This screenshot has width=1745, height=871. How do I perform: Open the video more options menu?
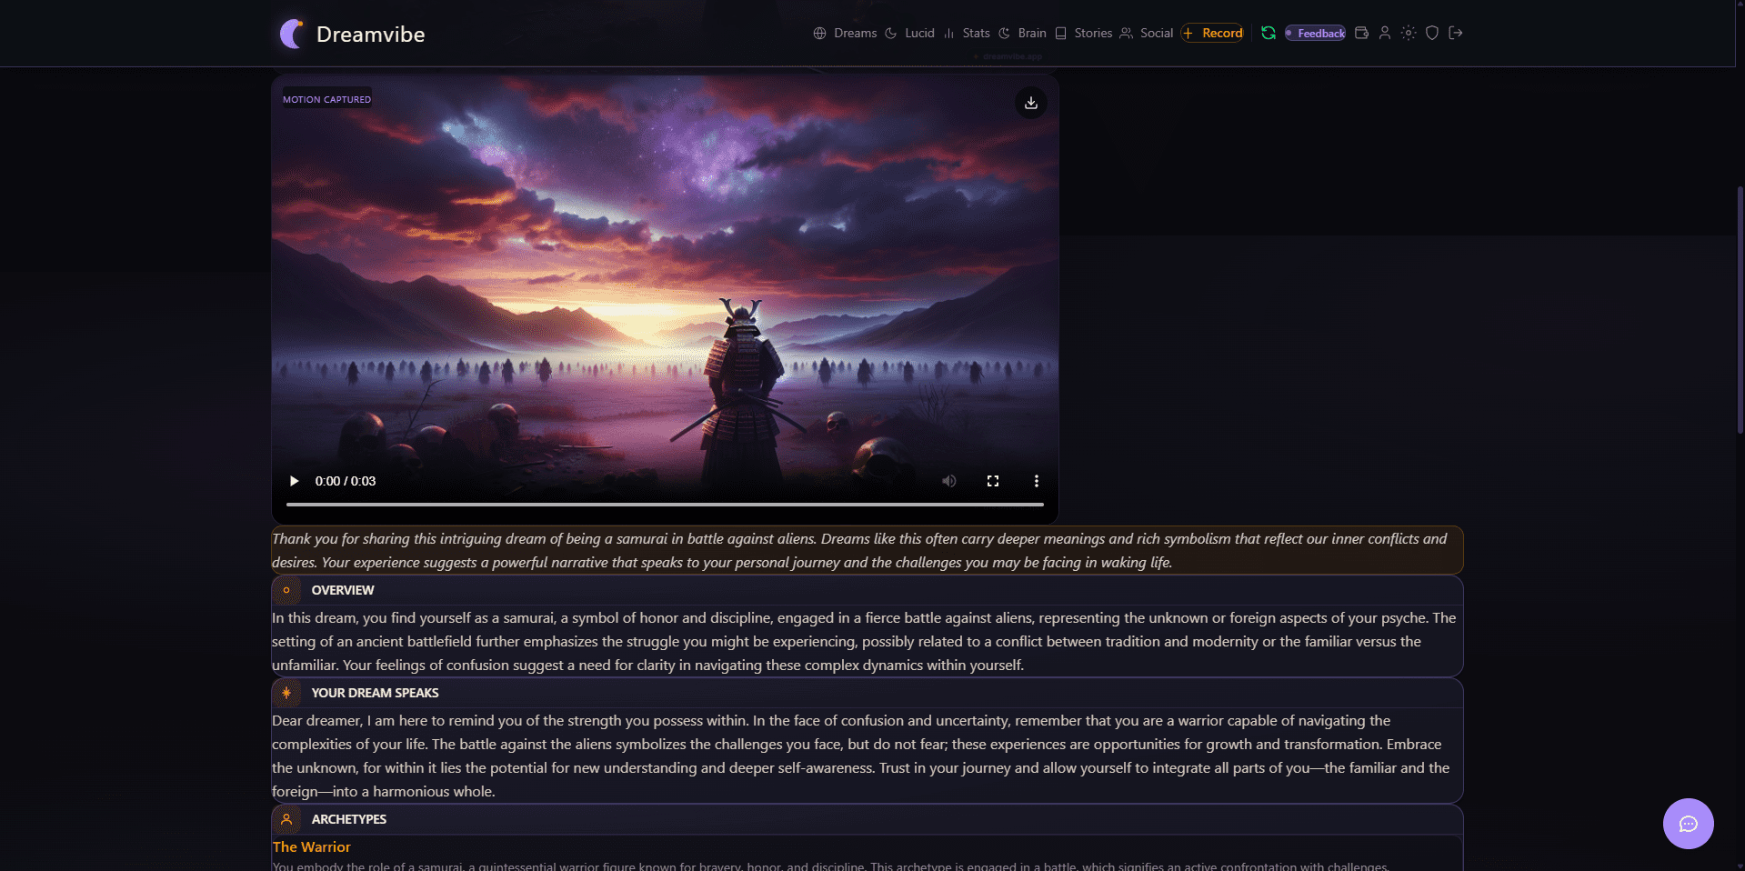(1036, 481)
